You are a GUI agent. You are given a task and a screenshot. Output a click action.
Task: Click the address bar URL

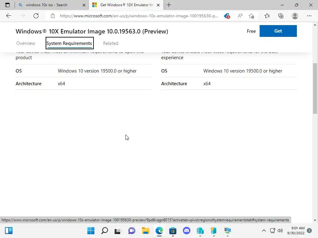coord(139,16)
